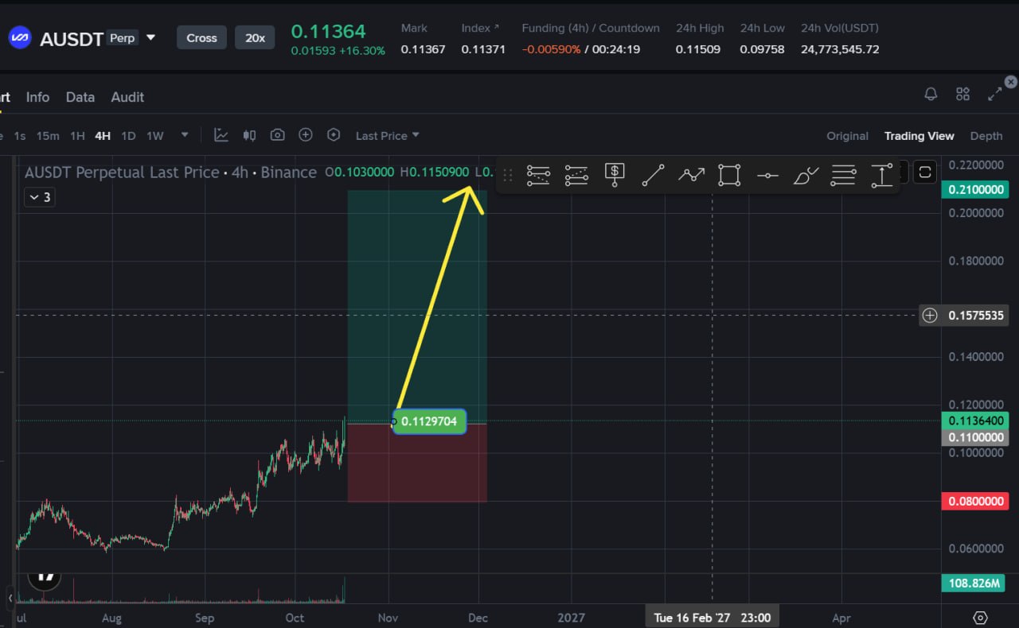Open the hexagon settings icon in the chart toolbar
1019x628 pixels.
point(334,135)
